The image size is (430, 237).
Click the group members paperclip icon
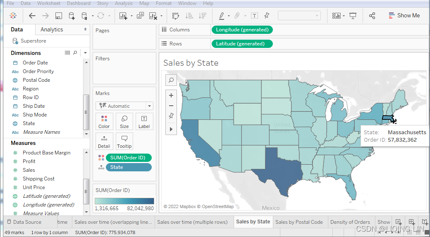coord(237,16)
